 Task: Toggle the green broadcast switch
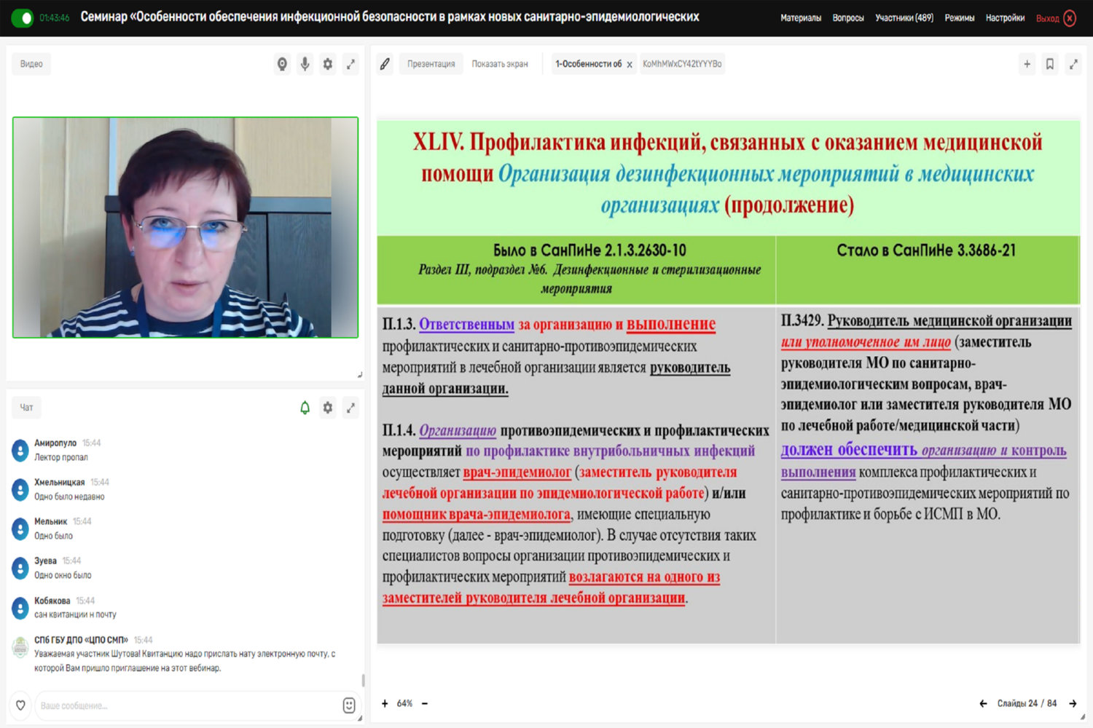23,18
